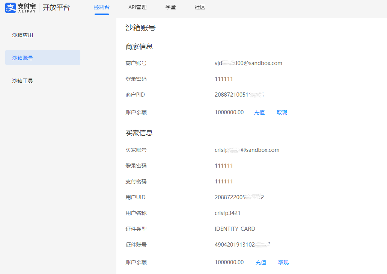Click the Alipay logo icon
The image size is (387, 274).
click(x=11, y=8)
